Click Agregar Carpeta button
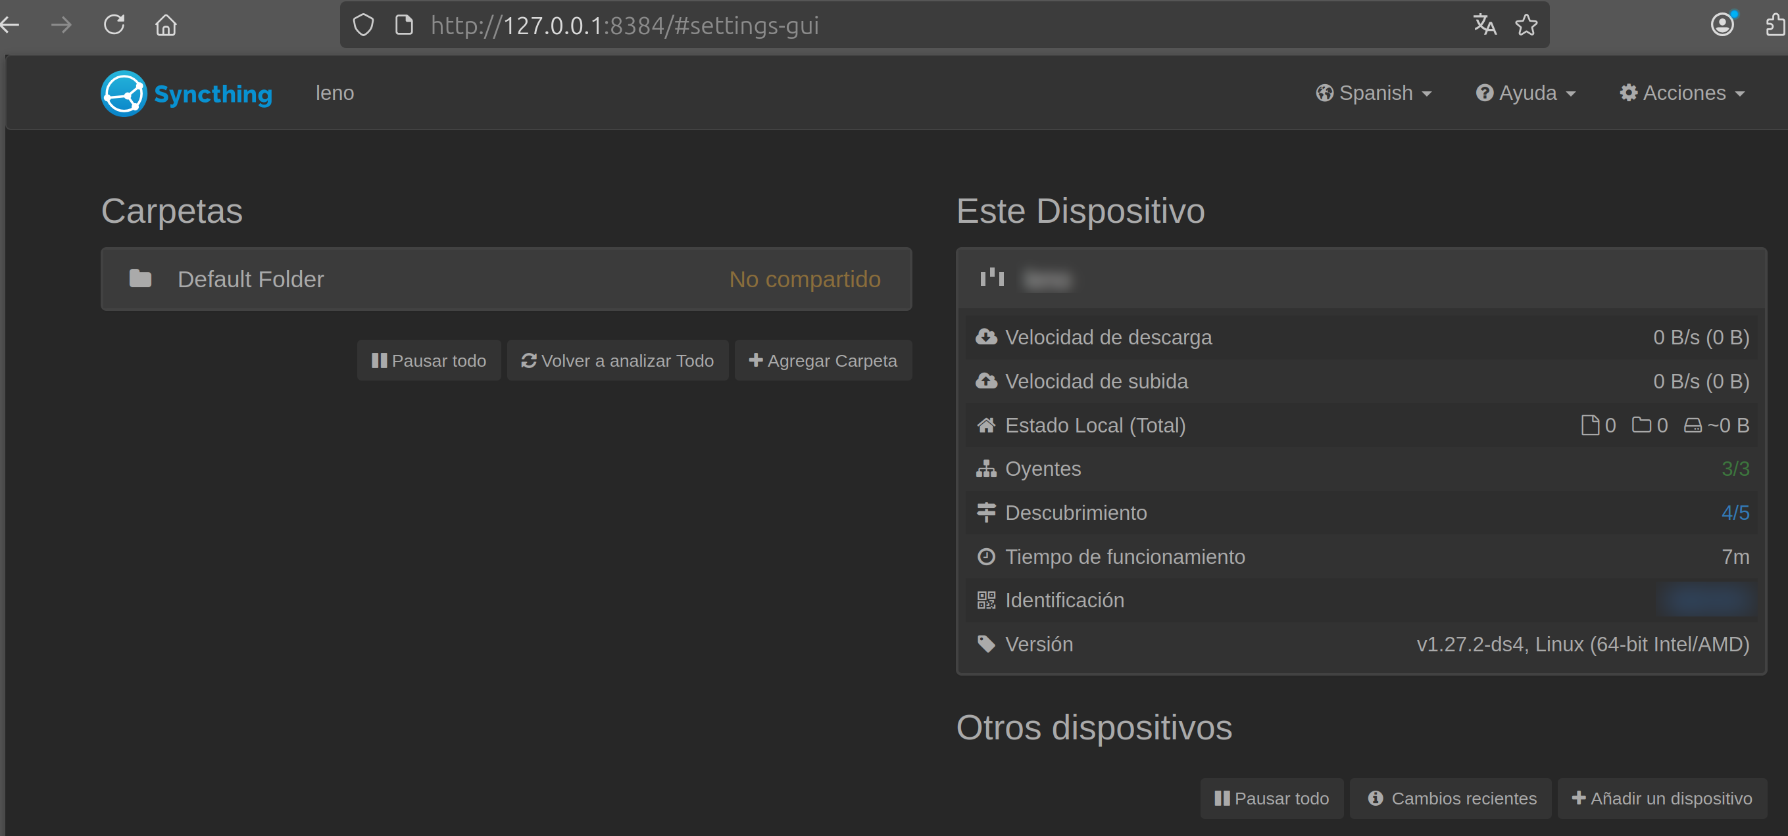 (x=823, y=360)
